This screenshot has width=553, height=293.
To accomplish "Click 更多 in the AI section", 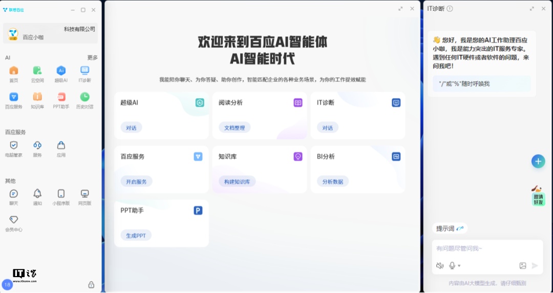I will [x=92, y=57].
